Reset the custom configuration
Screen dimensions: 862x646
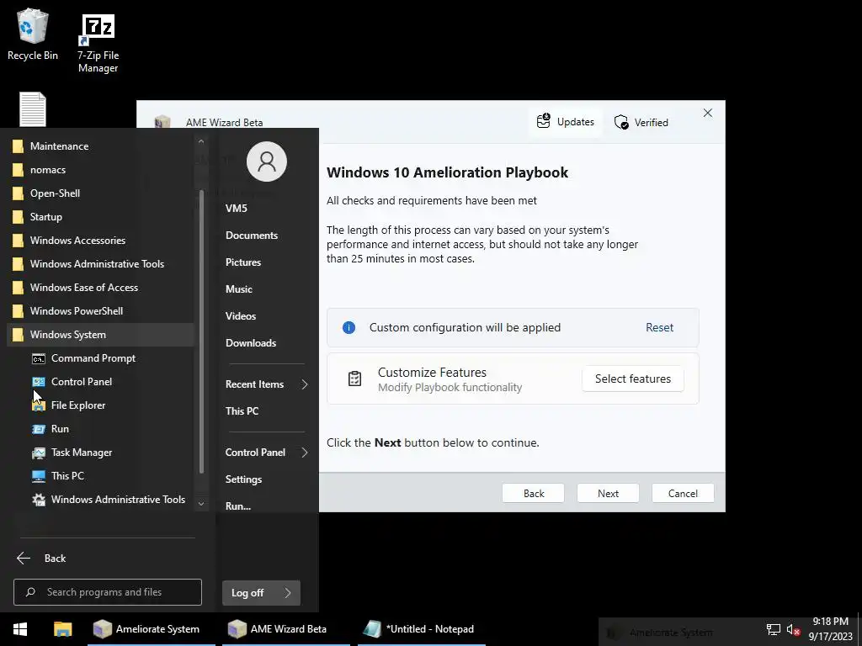(659, 327)
